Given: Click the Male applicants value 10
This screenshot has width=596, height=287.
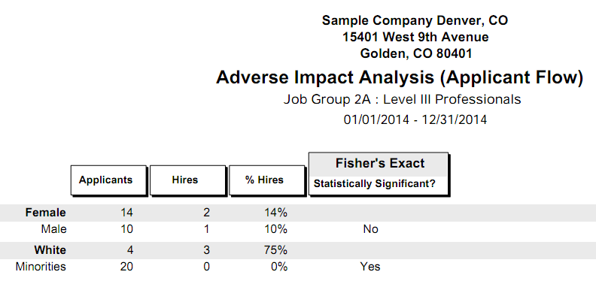Looking at the screenshot, I should click(126, 229).
